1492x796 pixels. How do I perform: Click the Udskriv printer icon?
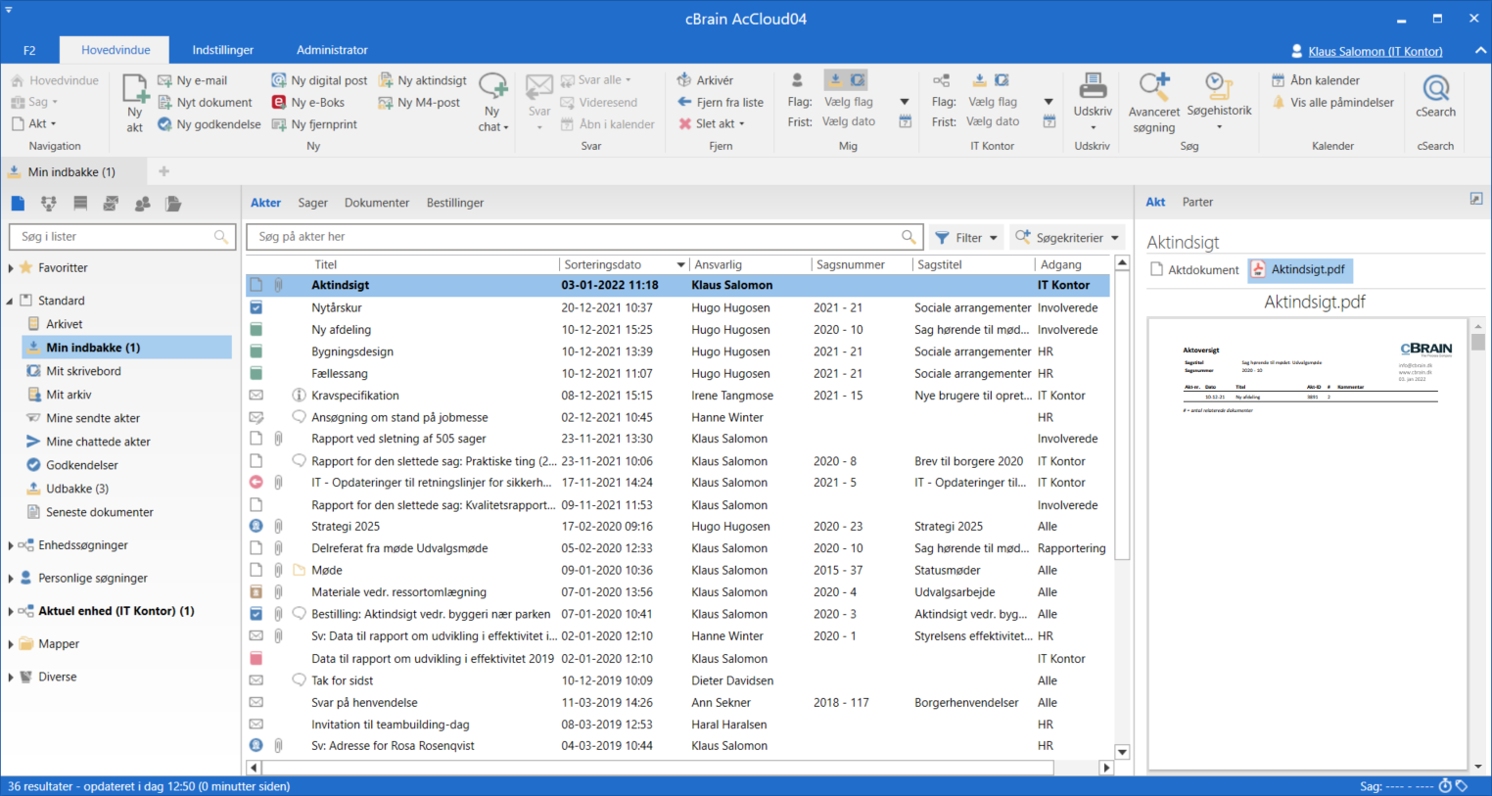pos(1093,88)
